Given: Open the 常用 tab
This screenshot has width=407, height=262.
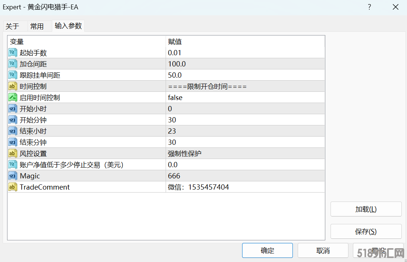Looking at the screenshot, I should pyautogui.click(x=37, y=26).
